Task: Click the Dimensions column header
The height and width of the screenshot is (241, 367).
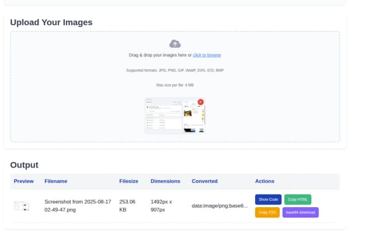Action: coord(165,181)
